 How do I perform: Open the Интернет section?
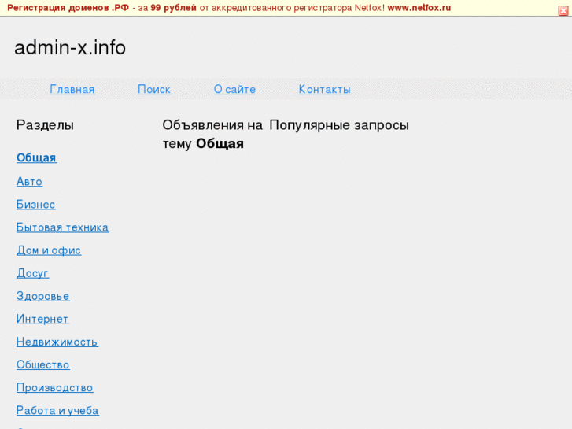click(x=42, y=319)
